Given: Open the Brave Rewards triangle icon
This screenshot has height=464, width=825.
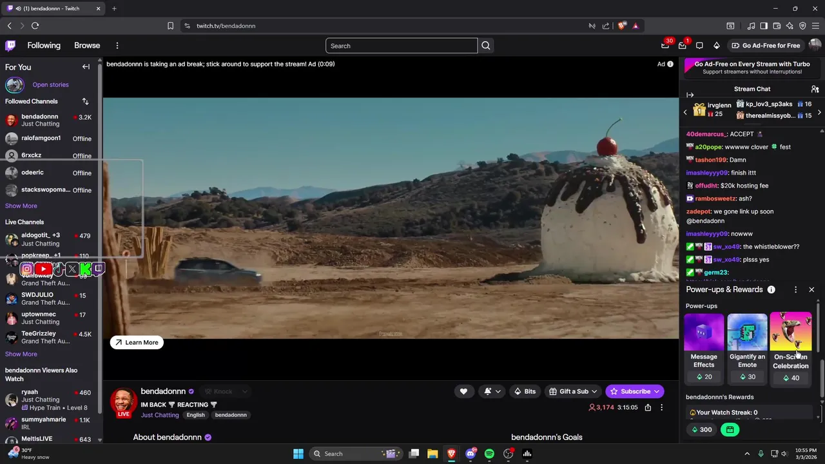Looking at the screenshot, I should click(x=636, y=26).
